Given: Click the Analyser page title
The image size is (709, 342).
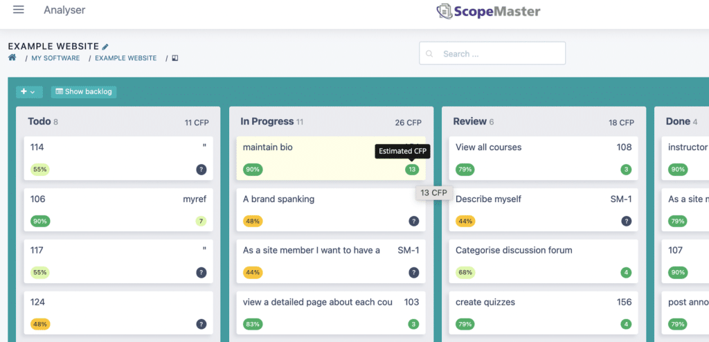Looking at the screenshot, I should point(64,10).
